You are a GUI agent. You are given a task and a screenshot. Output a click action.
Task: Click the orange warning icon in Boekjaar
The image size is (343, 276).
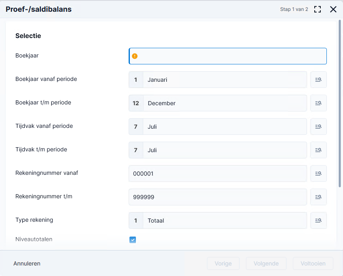tap(135, 56)
